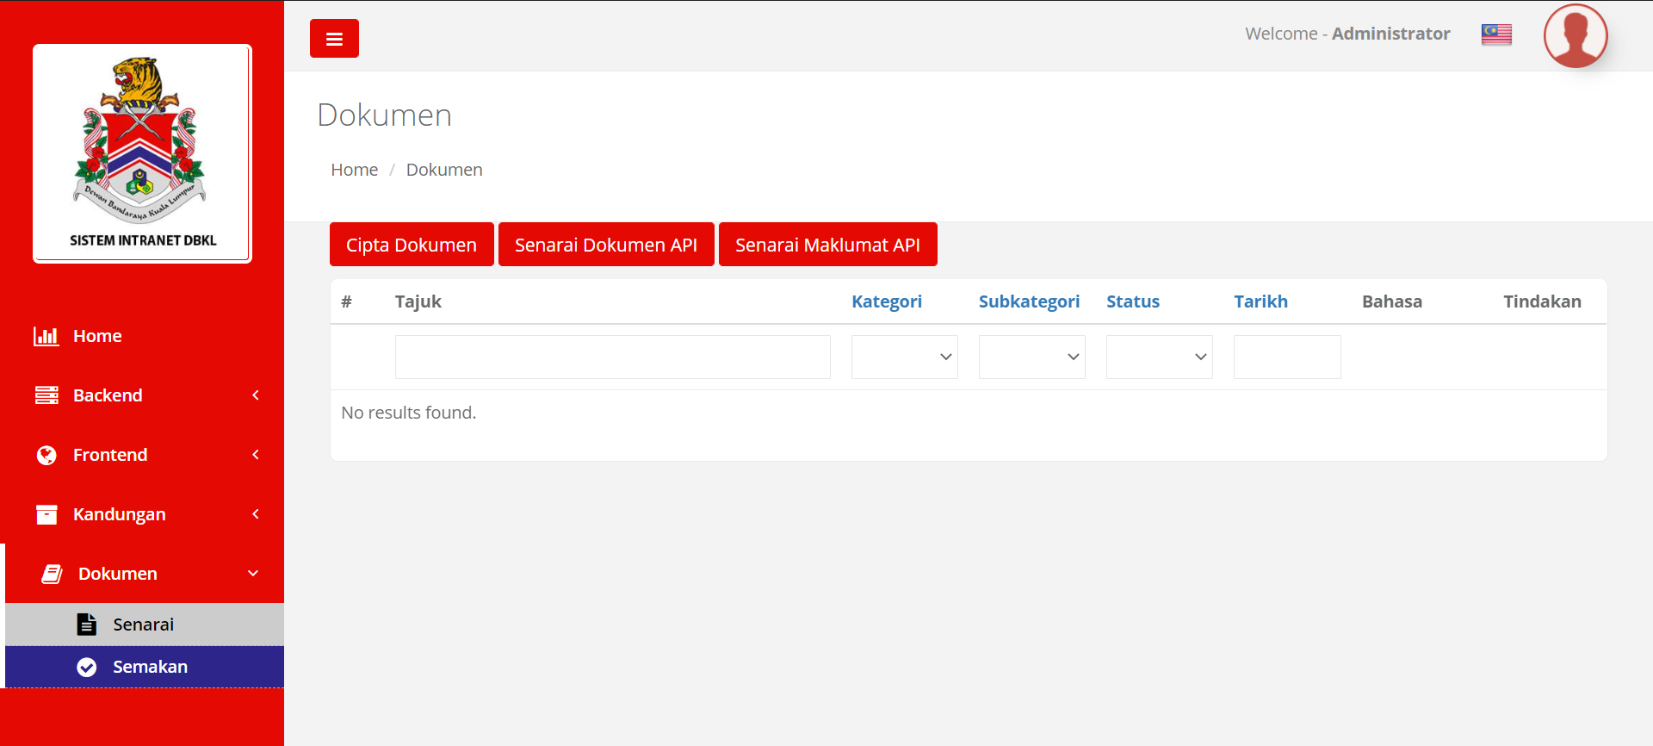
Task: Open the Status filter dropdown
Action: [1159, 357]
